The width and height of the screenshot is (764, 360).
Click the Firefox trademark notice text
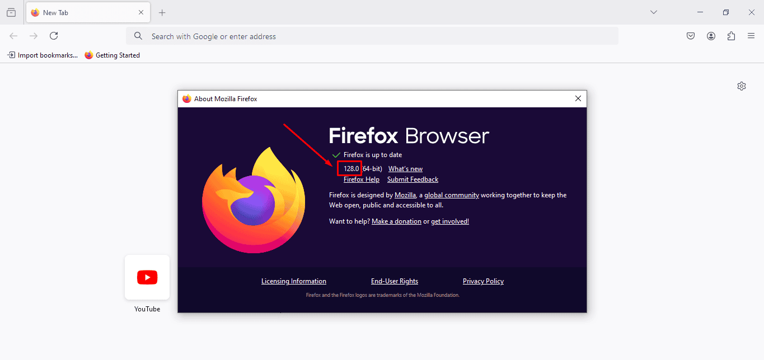383,295
